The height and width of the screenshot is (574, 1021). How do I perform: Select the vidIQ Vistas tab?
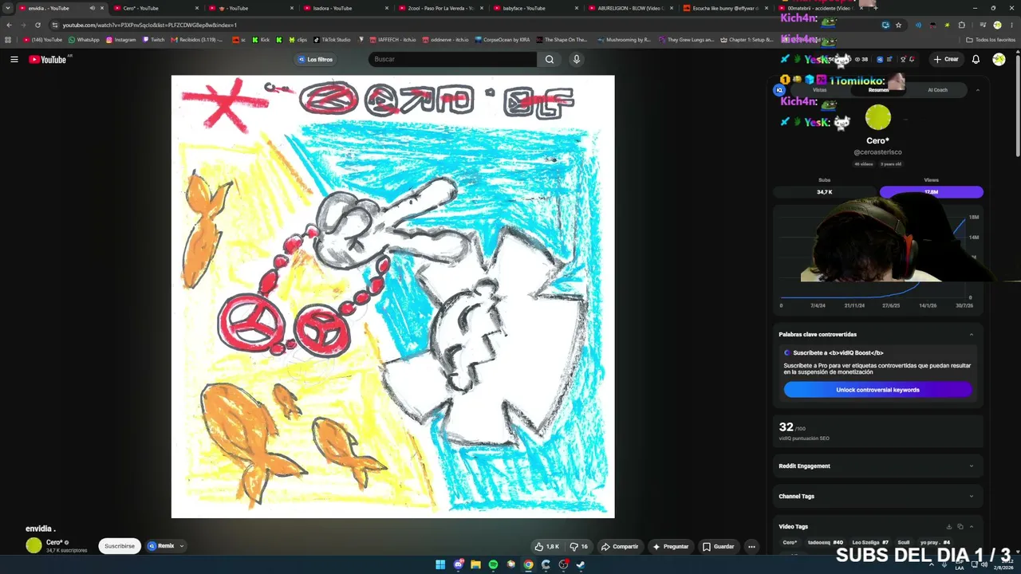pyautogui.click(x=819, y=90)
